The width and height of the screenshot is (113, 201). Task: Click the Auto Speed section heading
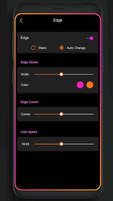(x=29, y=132)
